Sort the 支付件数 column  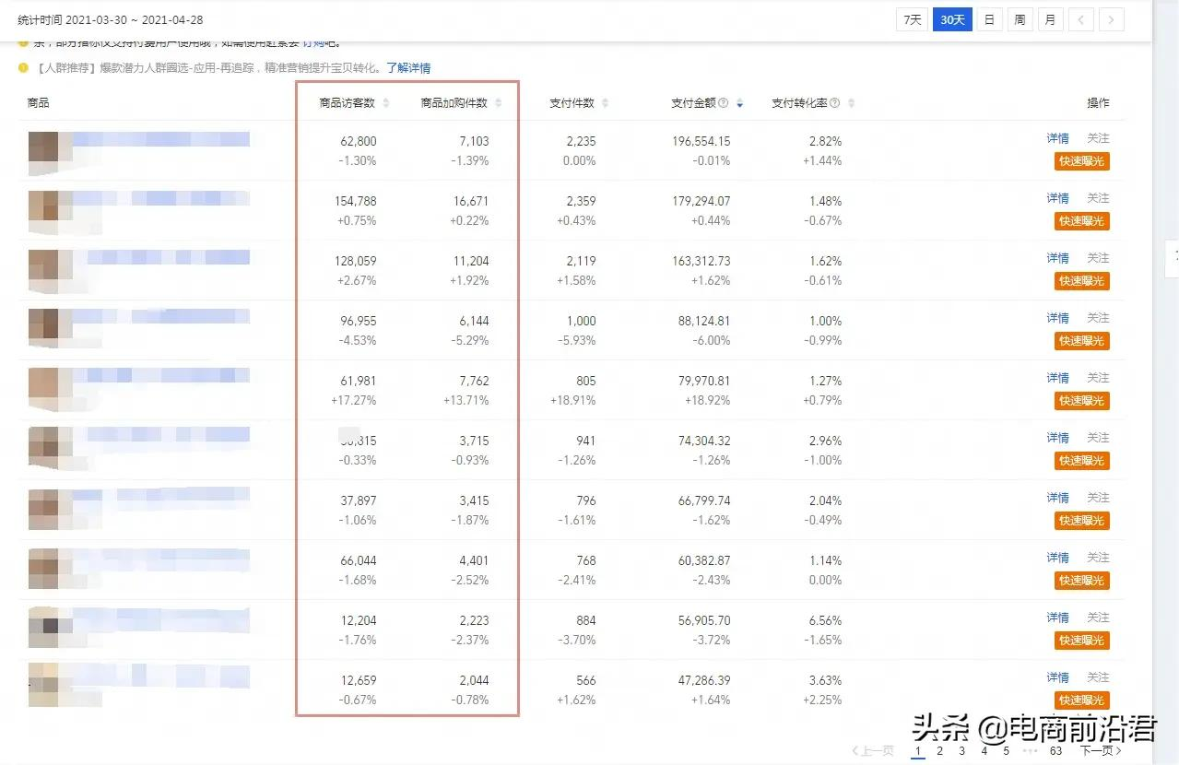coord(604,102)
